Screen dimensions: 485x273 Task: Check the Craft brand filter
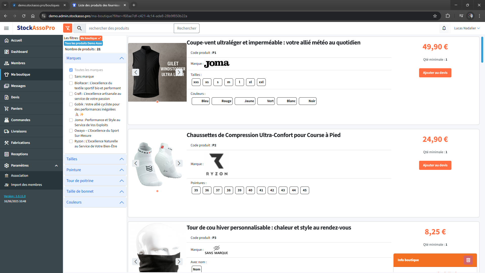pyautogui.click(x=71, y=94)
